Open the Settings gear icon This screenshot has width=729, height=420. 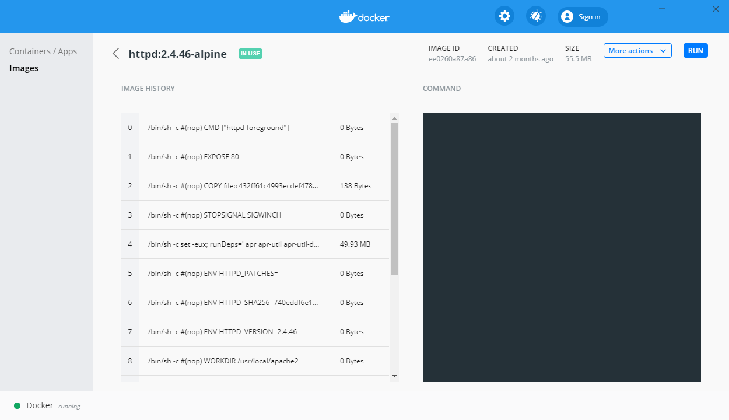tap(504, 16)
